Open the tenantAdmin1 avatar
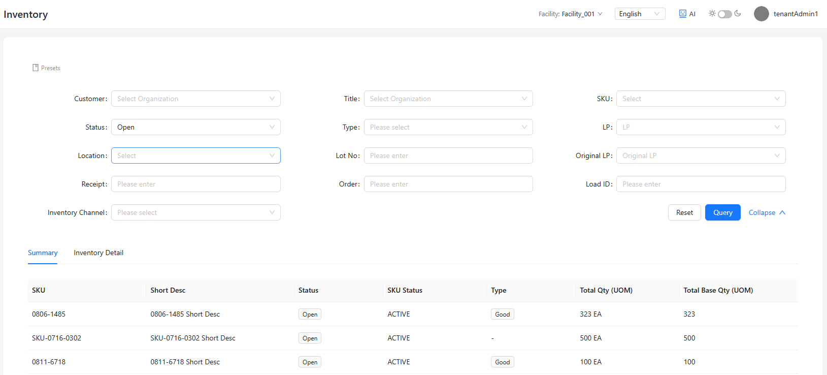The width and height of the screenshot is (827, 375). click(x=762, y=14)
